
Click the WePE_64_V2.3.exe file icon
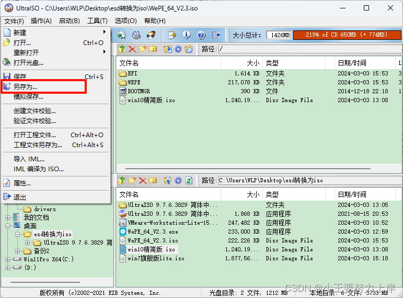pos(123,231)
